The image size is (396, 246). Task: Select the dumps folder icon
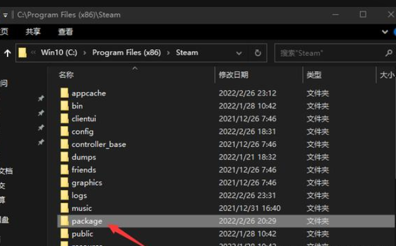tap(64, 157)
